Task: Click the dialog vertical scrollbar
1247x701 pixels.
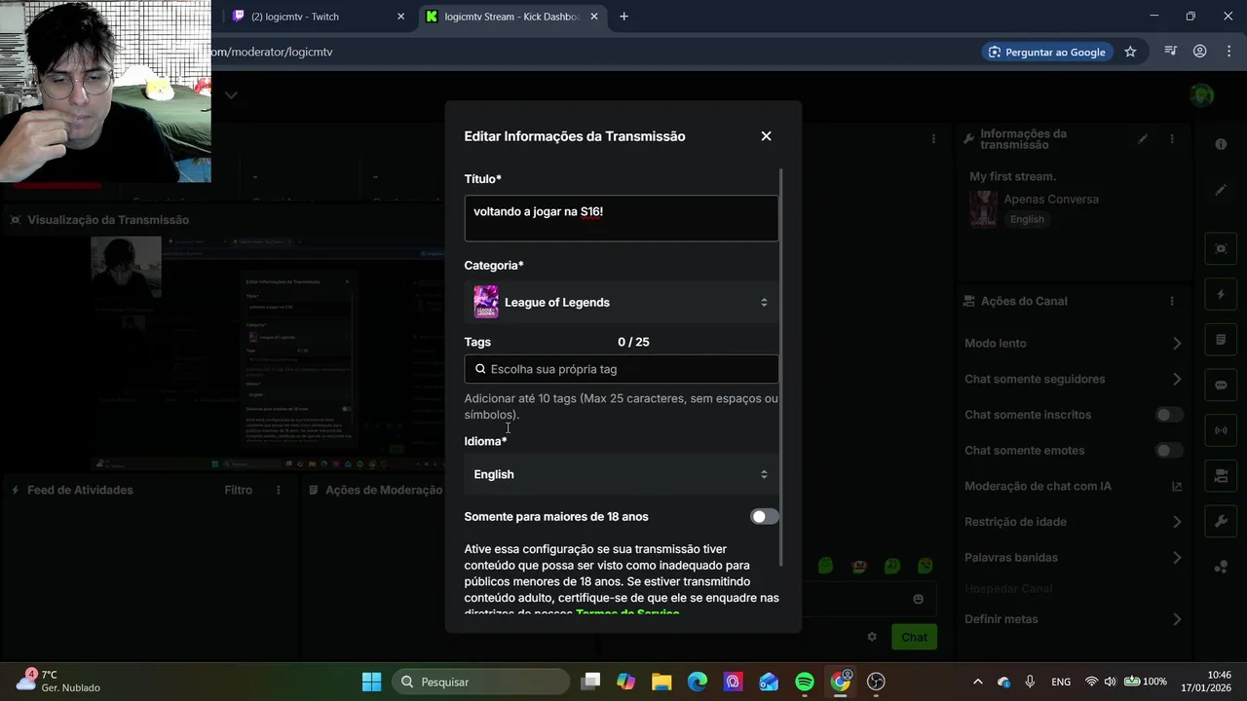Action: pos(781,368)
